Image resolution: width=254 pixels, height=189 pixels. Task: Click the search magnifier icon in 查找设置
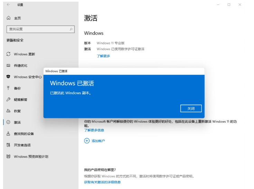pyautogui.click(x=71, y=29)
